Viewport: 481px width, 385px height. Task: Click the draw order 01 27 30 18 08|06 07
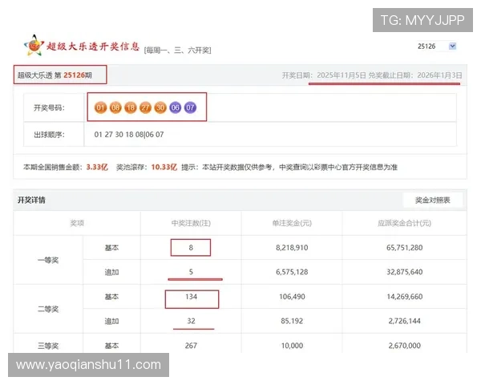coord(129,135)
